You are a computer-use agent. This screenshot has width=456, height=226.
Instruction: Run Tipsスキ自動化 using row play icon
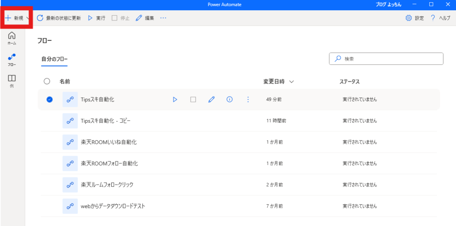point(175,100)
